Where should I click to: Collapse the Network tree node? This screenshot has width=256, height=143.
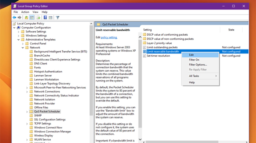point(23,48)
